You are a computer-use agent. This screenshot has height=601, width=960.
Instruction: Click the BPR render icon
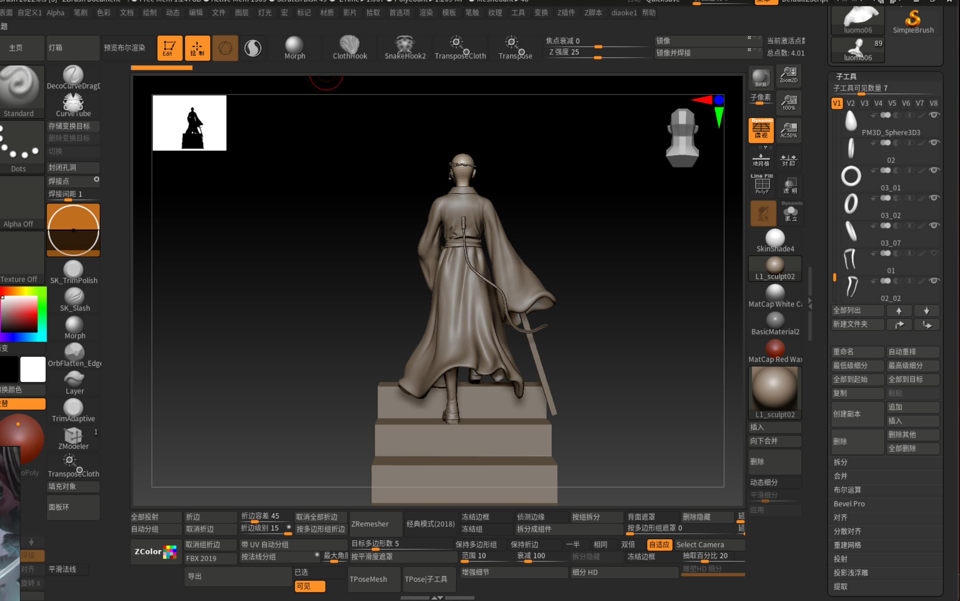(760, 78)
